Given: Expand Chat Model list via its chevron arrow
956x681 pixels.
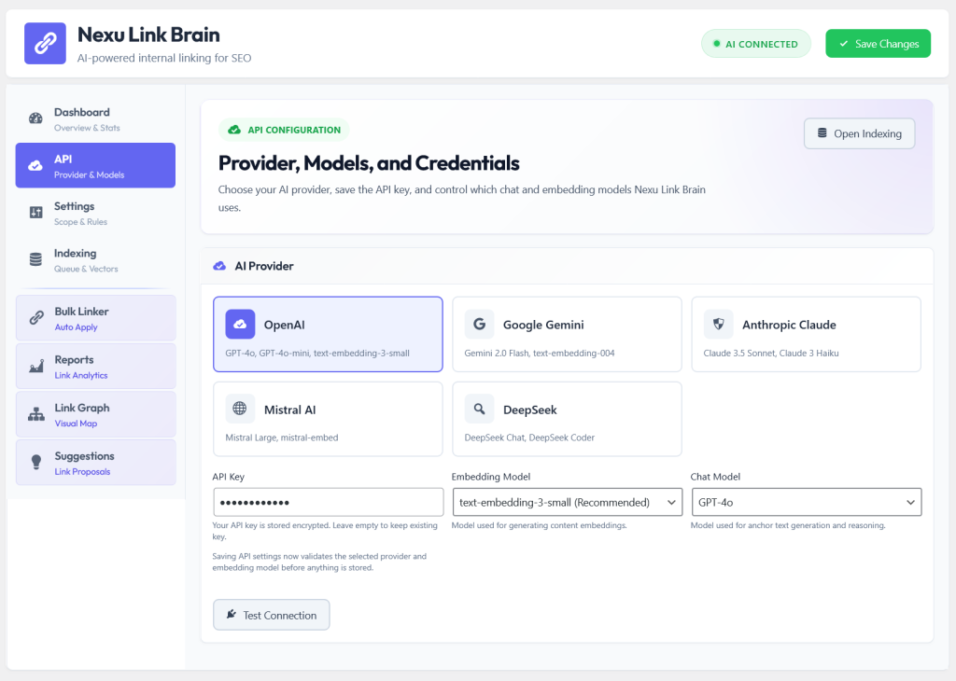Looking at the screenshot, I should pyautogui.click(x=910, y=503).
